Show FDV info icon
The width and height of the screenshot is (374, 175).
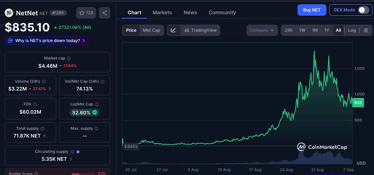pyautogui.click(x=35, y=104)
